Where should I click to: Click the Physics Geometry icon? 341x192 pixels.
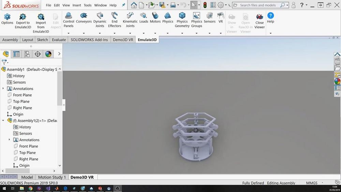click(x=182, y=16)
